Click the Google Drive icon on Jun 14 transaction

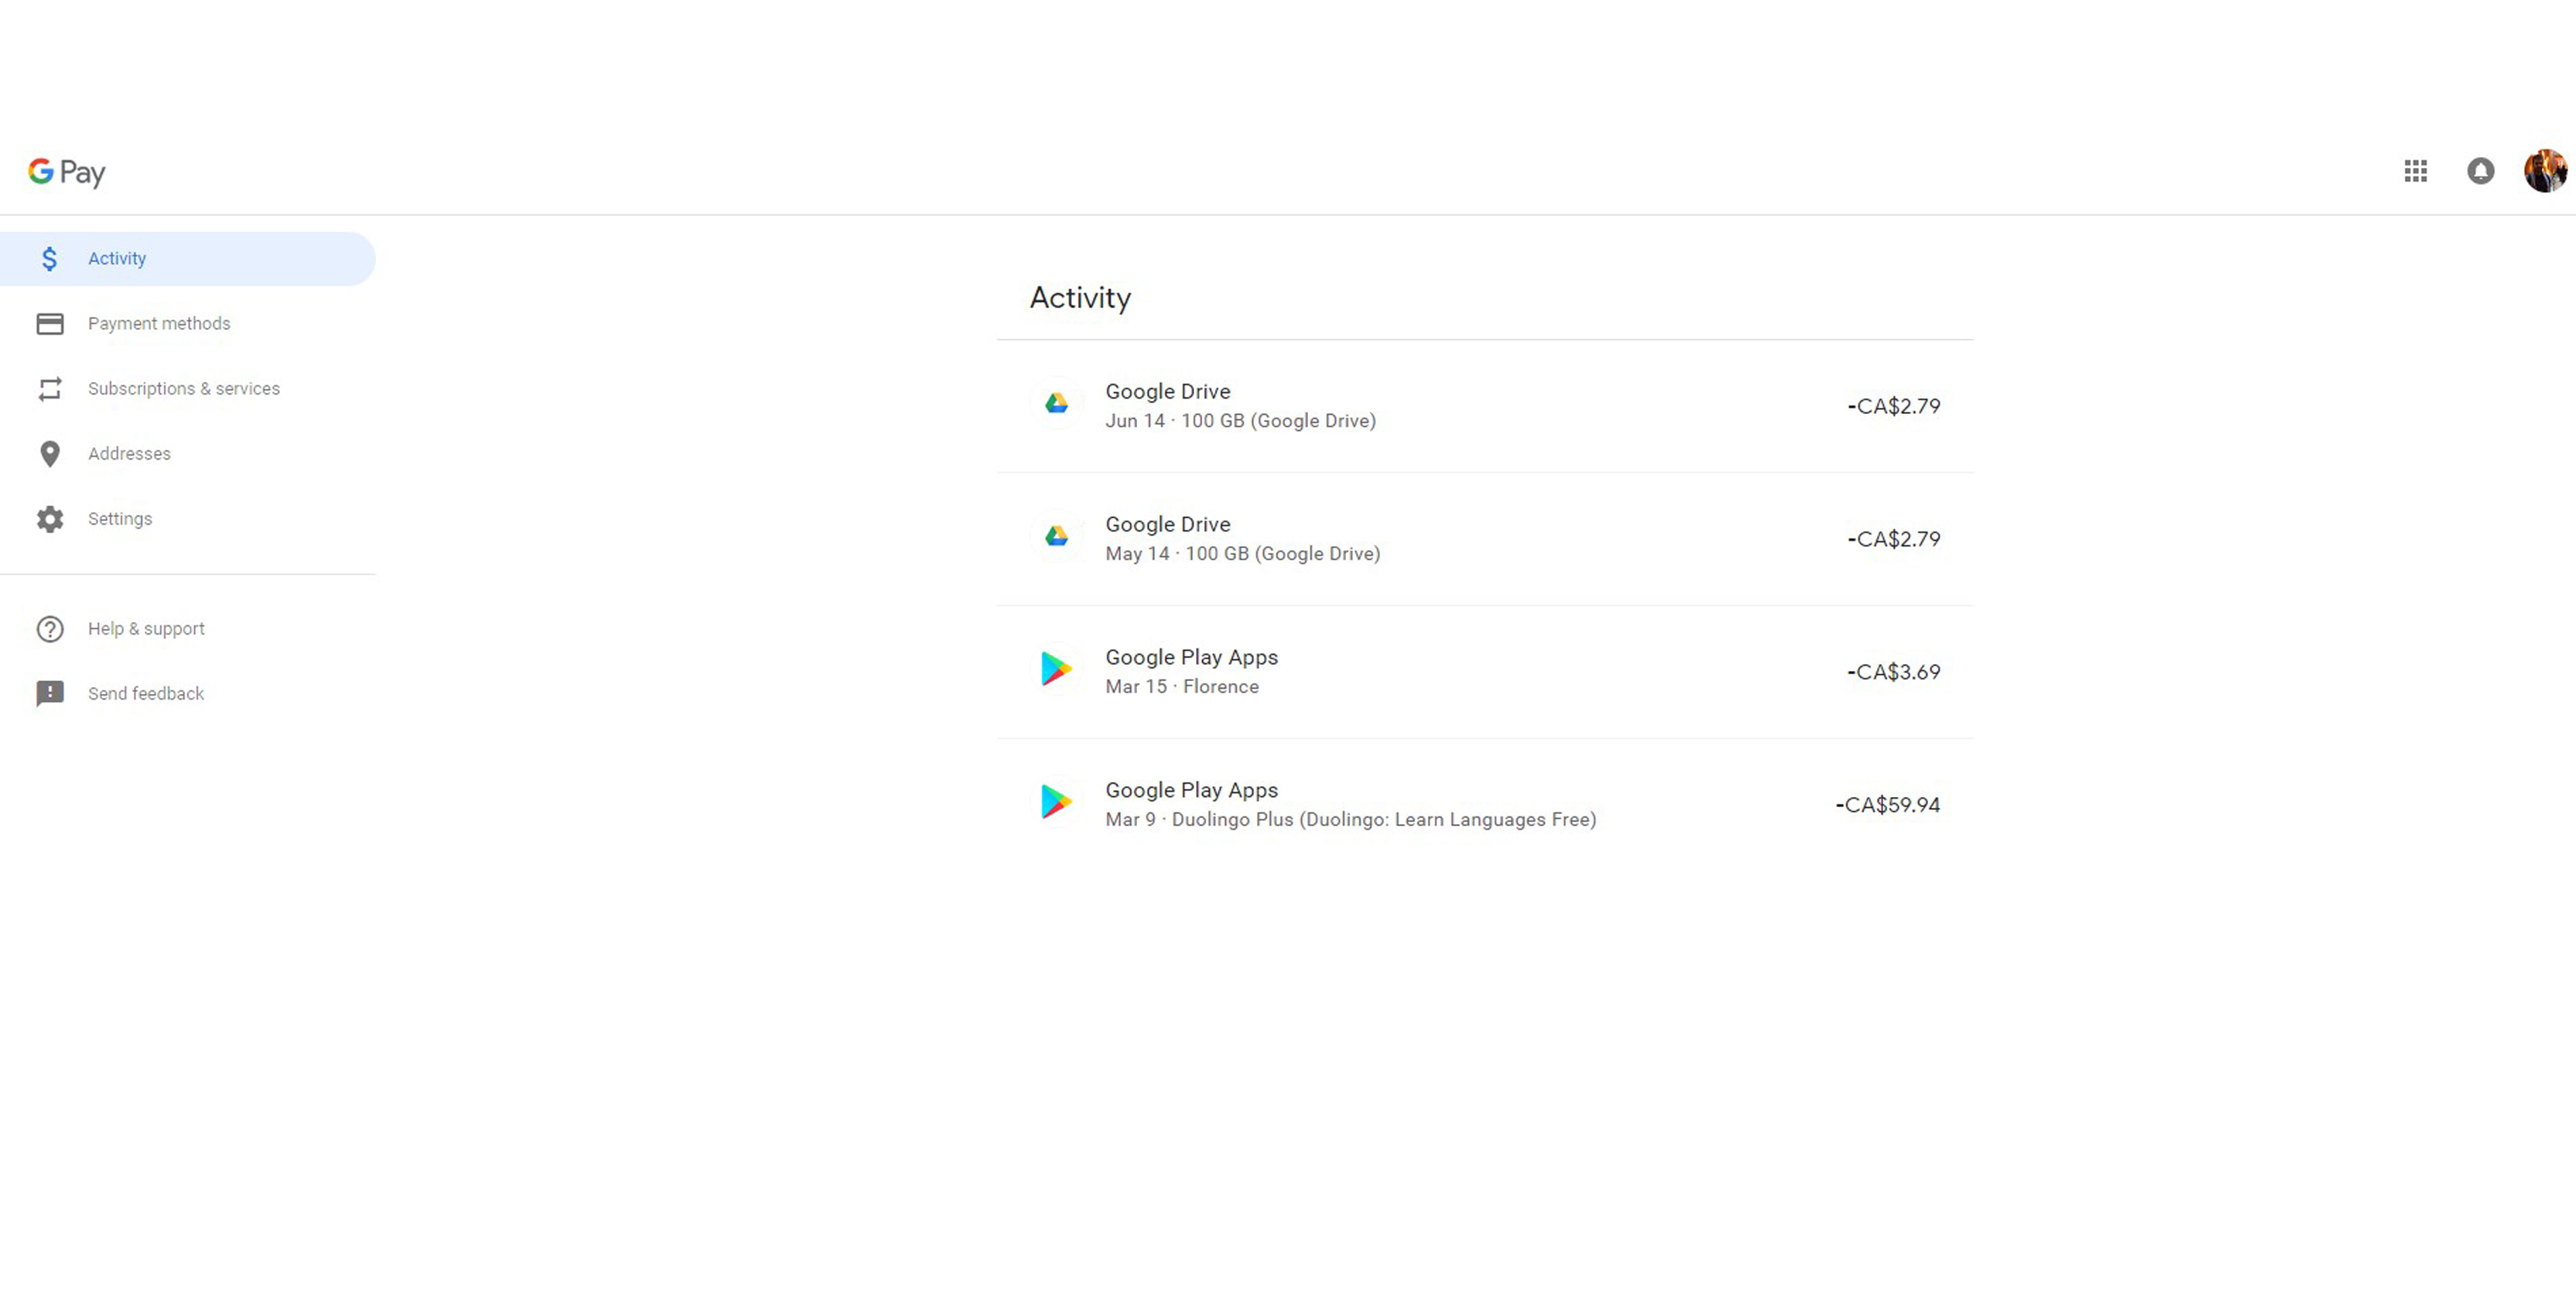[1056, 404]
